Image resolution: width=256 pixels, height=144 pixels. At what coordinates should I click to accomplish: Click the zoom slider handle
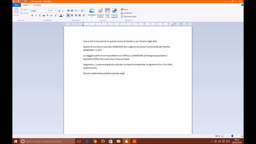(x=232, y=136)
